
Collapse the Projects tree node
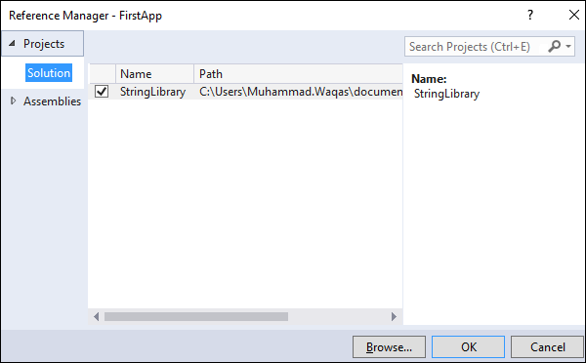13,44
